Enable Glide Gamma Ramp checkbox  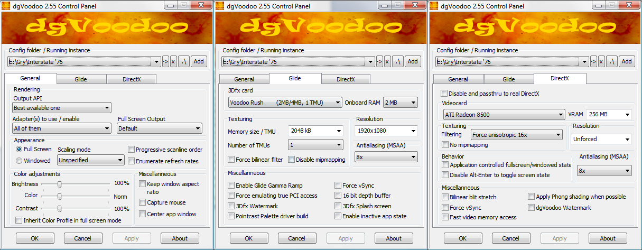[x=231, y=186]
